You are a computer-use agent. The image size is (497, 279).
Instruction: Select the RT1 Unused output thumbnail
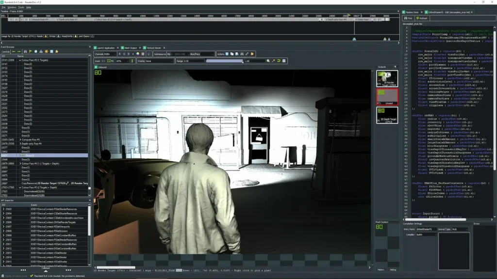click(387, 97)
